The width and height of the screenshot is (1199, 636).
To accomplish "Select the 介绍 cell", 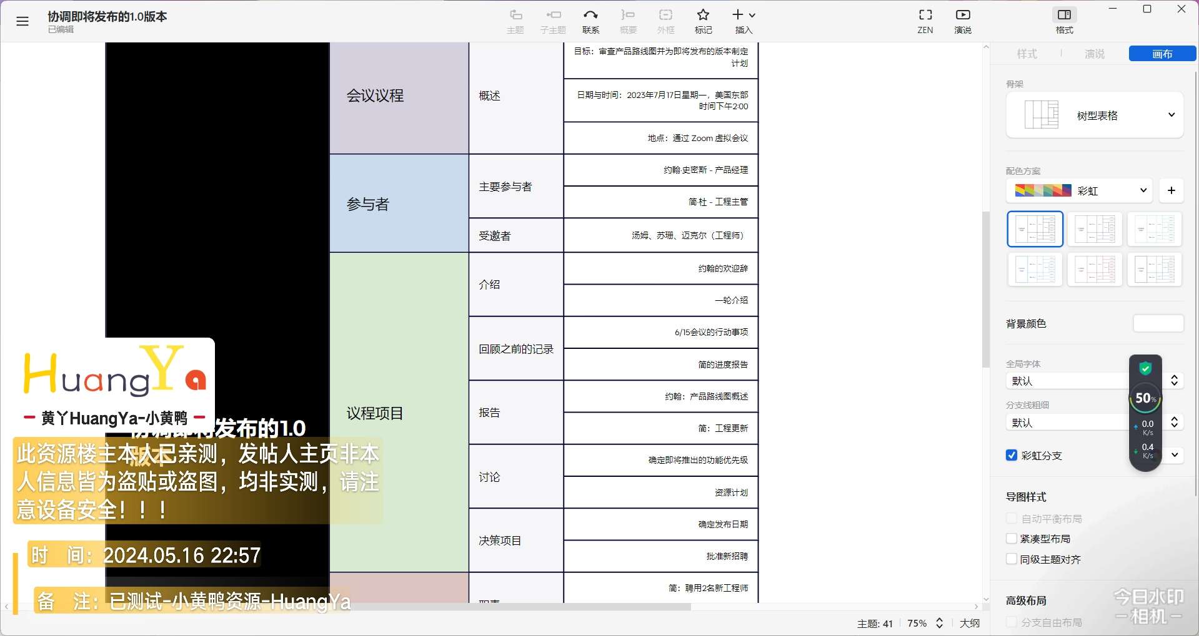I will 516,284.
